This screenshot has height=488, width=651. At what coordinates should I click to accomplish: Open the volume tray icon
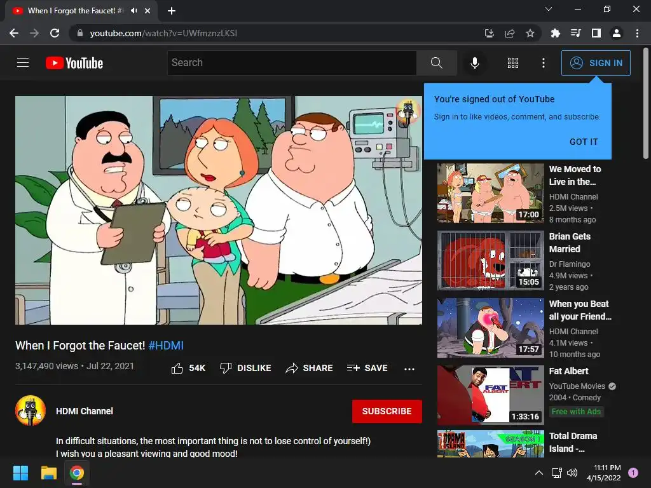[x=572, y=473]
